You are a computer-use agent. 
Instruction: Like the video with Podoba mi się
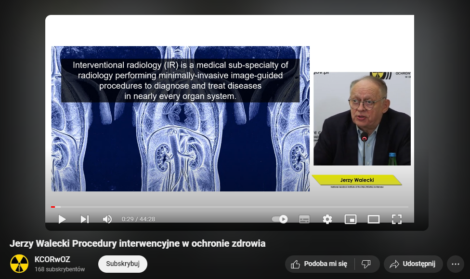pos(320,264)
